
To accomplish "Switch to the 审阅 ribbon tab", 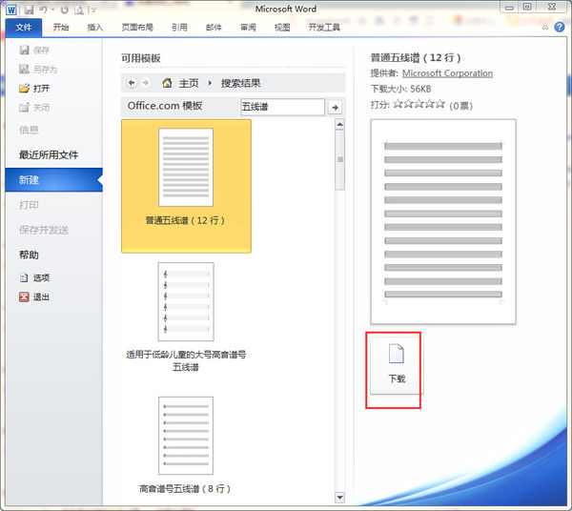I will 248,28.
